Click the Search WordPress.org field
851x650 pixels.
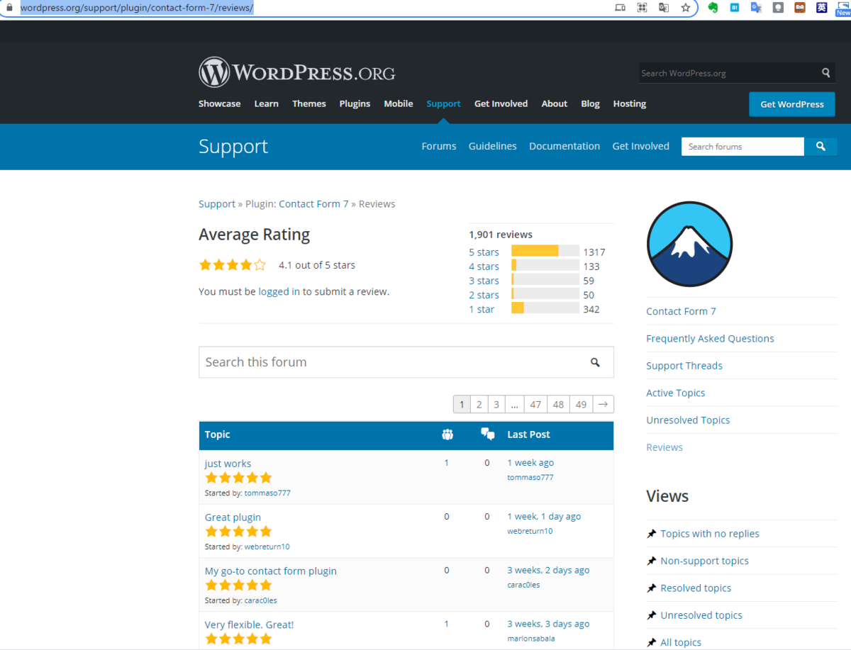728,73
